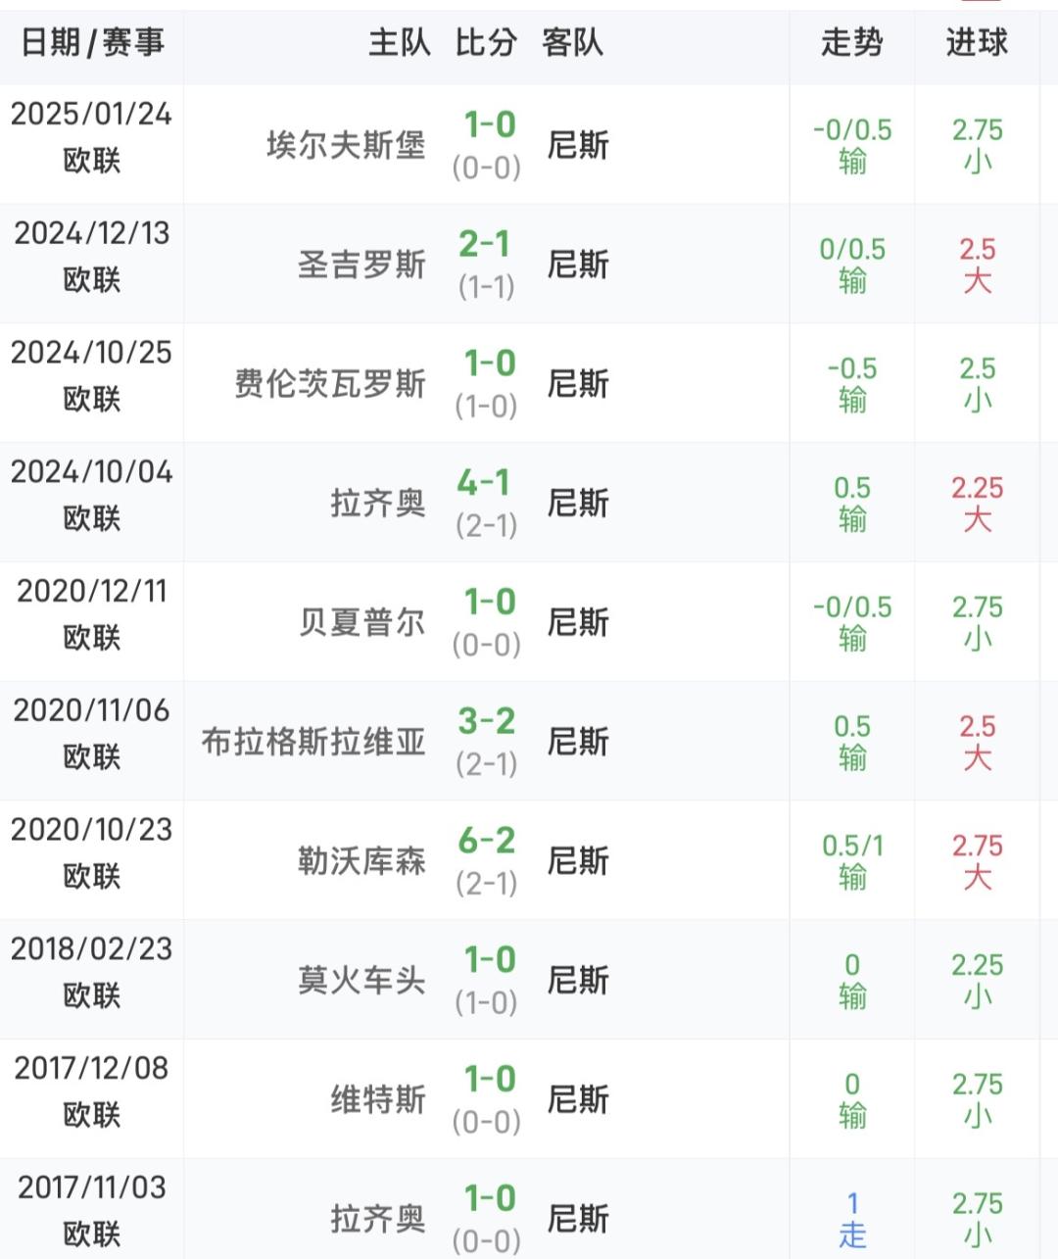Click 尼斯 in the 2025/01/24 row
The width and height of the screenshot is (1058, 1259).
pos(578,146)
